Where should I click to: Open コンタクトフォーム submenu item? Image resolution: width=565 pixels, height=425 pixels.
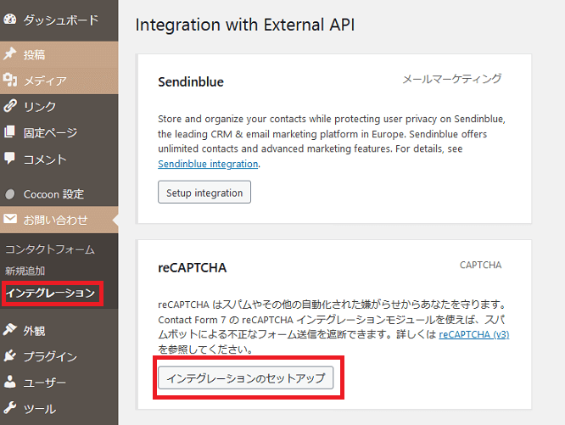tap(50, 249)
